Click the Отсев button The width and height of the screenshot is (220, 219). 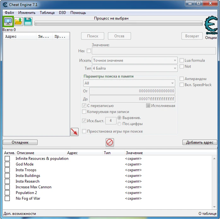pyautogui.click(x=119, y=36)
